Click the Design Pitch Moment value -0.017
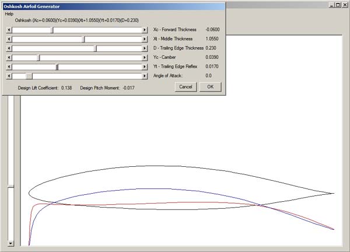Viewport: 350px width, 252px height. tap(128, 88)
